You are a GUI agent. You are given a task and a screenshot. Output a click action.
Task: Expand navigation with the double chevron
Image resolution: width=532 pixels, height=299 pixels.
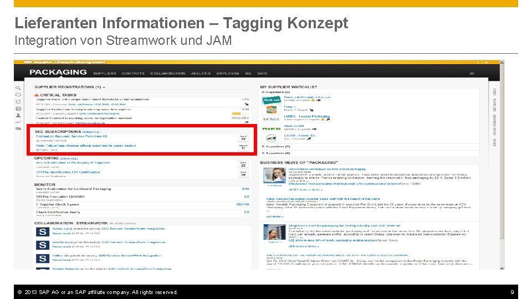coord(472,73)
